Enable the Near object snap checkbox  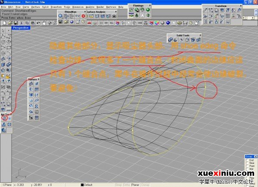click(x=247, y=163)
